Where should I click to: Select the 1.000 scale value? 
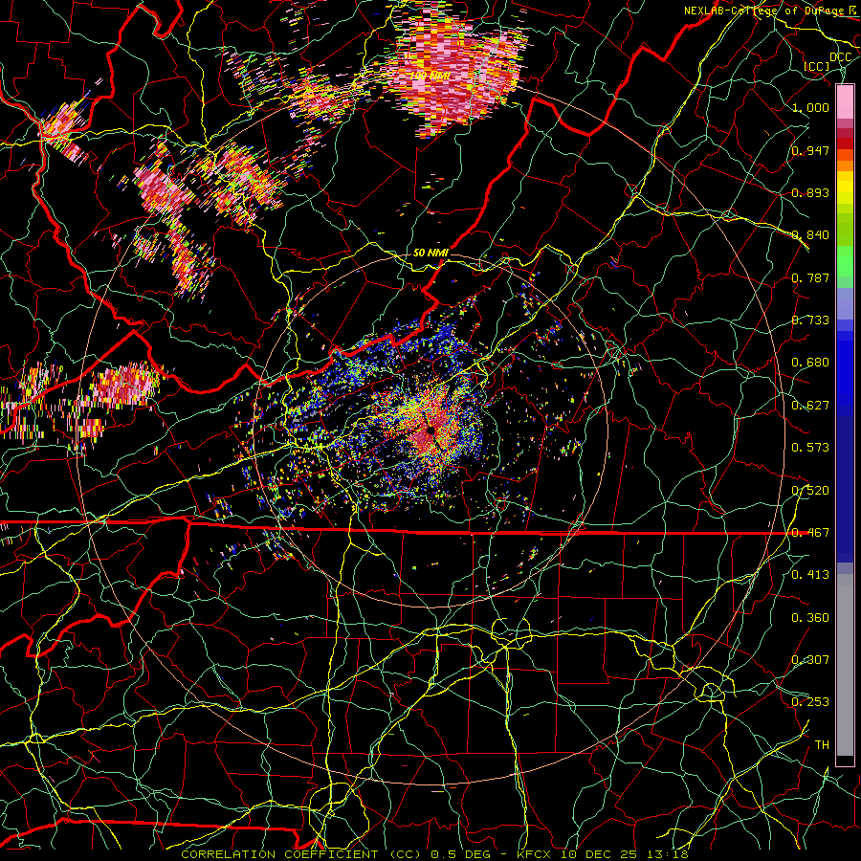tap(810, 107)
